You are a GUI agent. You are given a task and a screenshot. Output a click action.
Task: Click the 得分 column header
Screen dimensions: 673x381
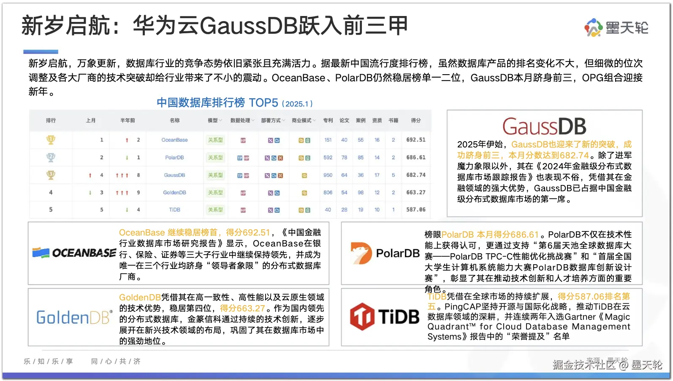416,121
